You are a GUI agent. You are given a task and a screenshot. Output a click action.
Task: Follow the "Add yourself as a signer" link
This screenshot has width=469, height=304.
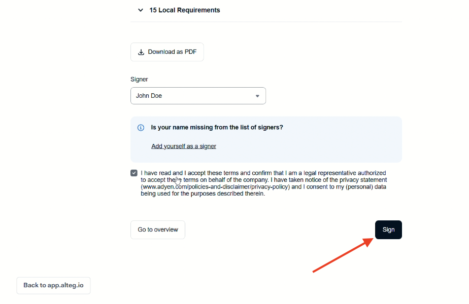(x=184, y=146)
